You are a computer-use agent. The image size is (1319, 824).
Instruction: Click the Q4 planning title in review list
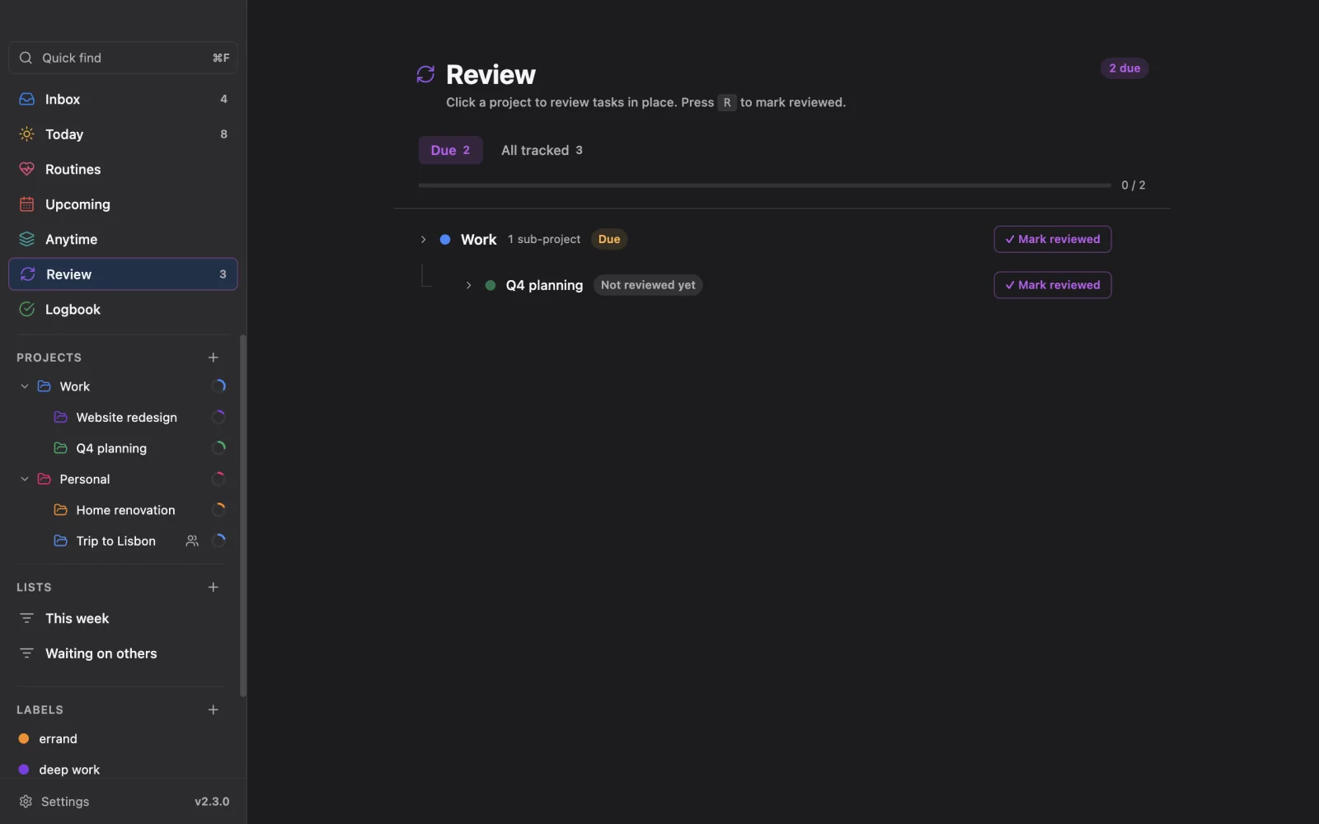(544, 285)
